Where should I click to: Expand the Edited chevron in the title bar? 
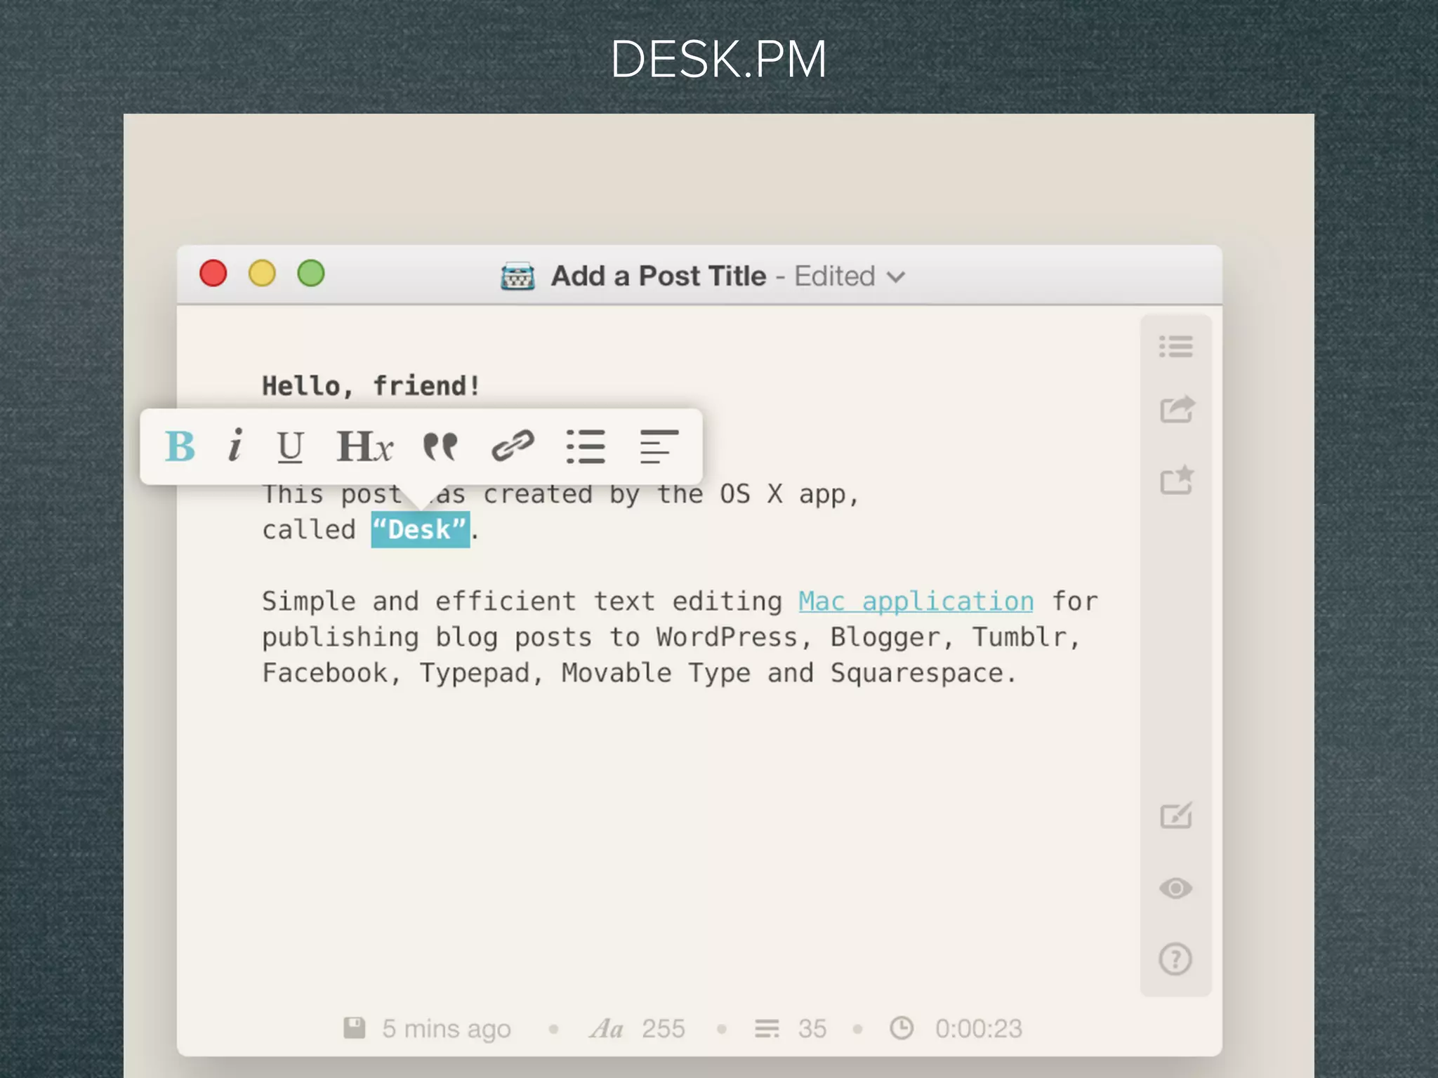(x=896, y=277)
